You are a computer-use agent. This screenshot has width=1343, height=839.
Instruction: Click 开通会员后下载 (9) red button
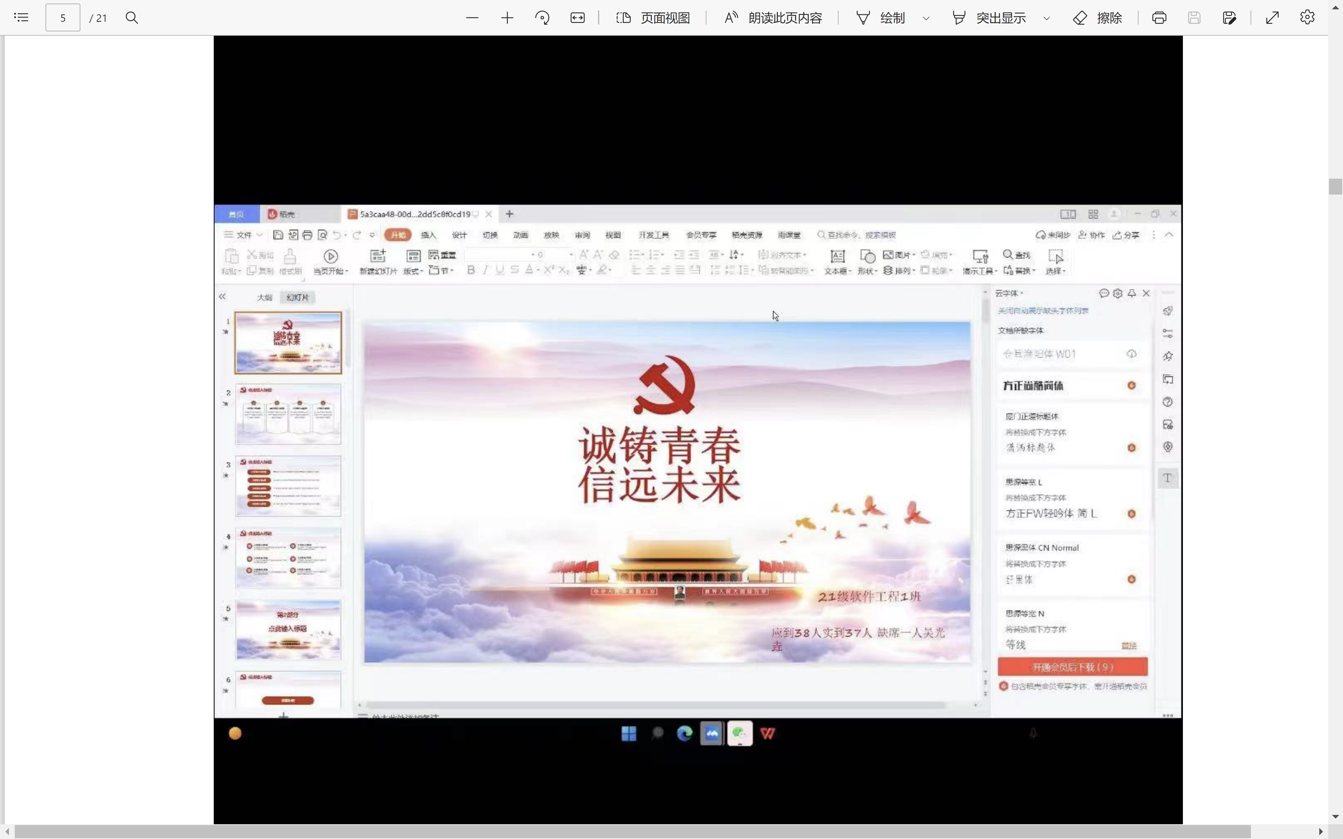pyautogui.click(x=1072, y=667)
